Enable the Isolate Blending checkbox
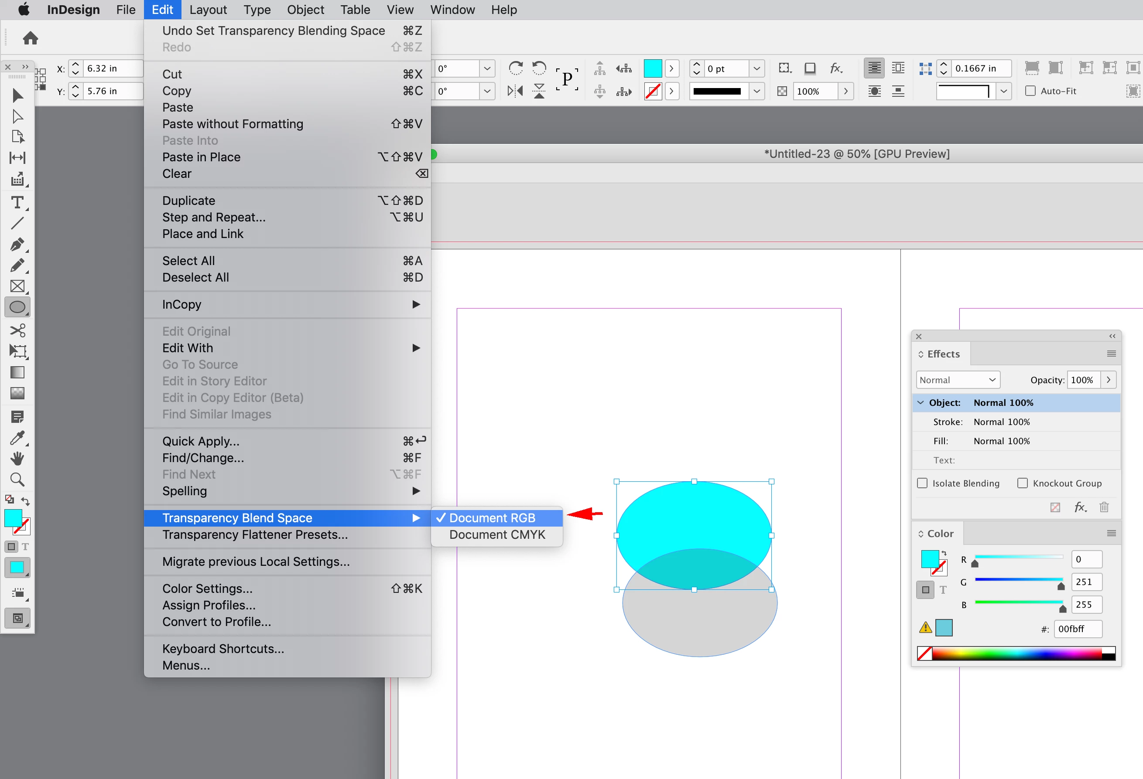The width and height of the screenshot is (1143, 779). (922, 483)
